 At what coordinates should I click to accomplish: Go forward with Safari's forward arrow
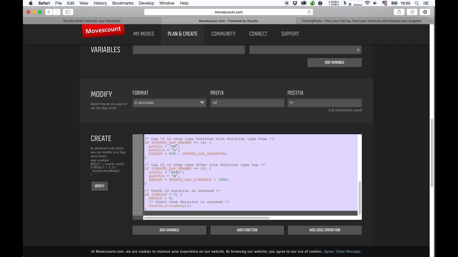coord(56,12)
